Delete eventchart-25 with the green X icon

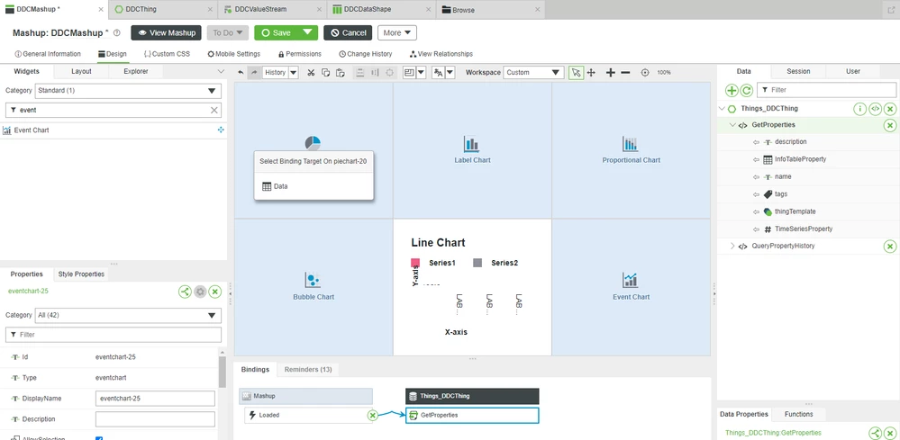pyautogui.click(x=214, y=292)
